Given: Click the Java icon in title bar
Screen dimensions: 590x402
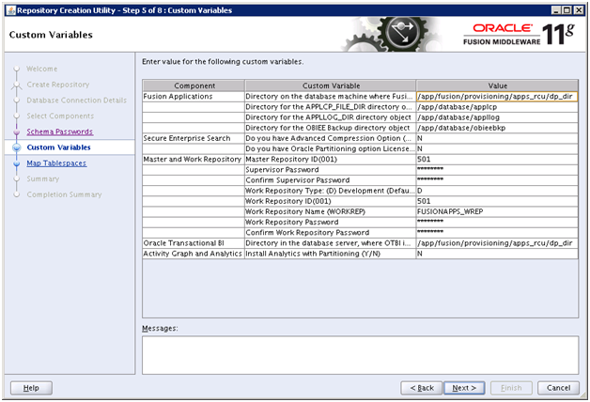Looking at the screenshot, I should point(11,10).
